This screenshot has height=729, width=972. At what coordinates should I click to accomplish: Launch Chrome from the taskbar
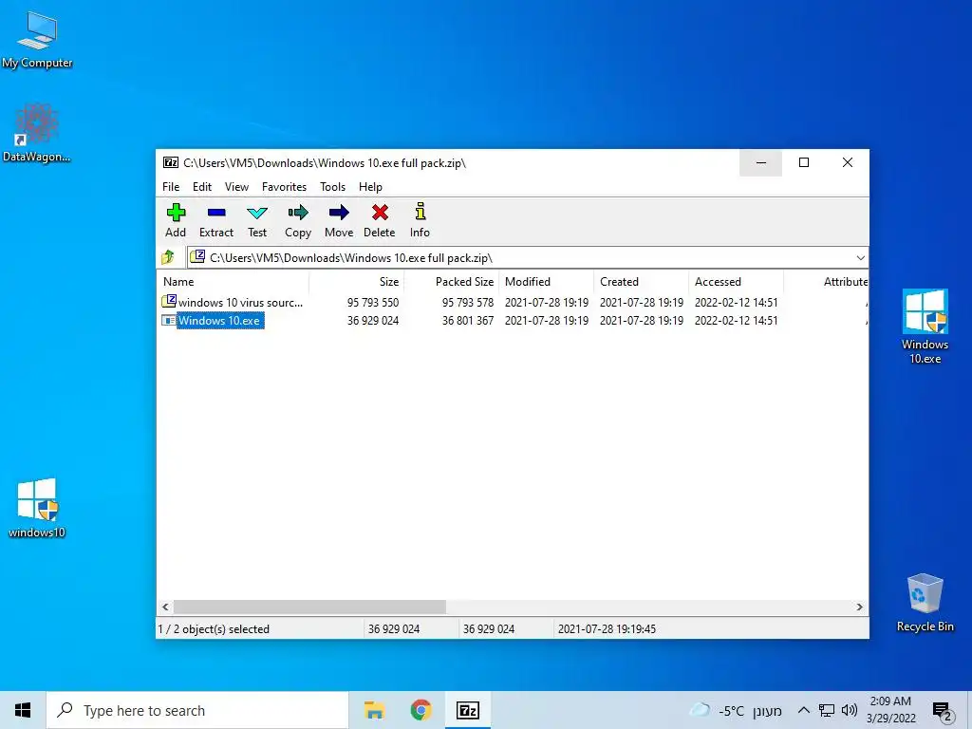pyautogui.click(x=421, y=710)
